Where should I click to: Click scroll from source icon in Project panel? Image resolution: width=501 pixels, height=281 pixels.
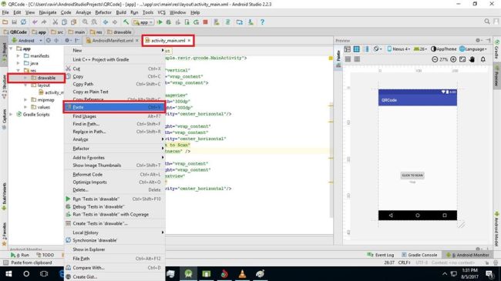pyautogui.click(x=49, y=41)
